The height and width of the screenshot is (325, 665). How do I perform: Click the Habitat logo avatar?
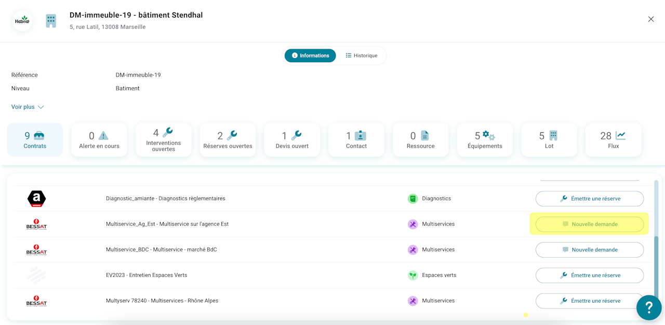(22, 21)
